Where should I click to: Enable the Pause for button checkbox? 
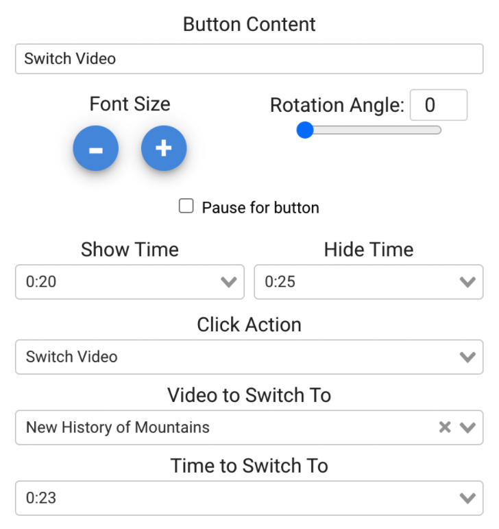[186, 207]
